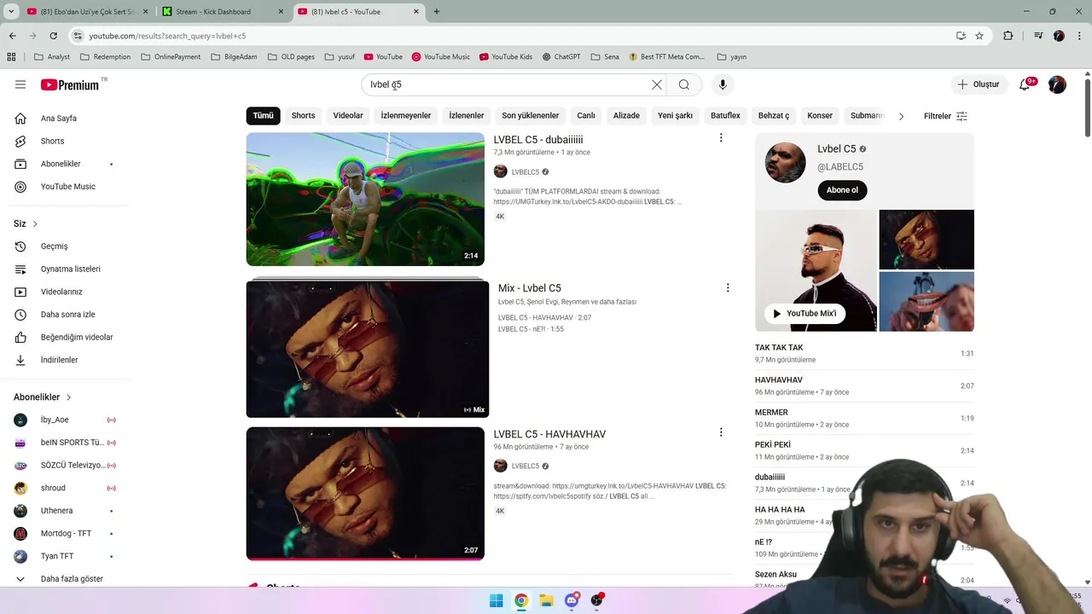Open the YouTube hamburger guide menu

(20, 84)
